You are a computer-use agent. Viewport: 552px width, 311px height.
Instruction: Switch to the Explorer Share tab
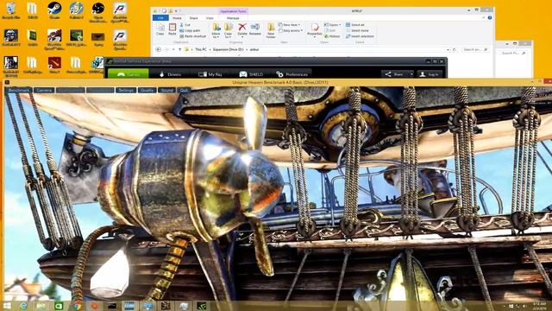(x=193, y=18)
